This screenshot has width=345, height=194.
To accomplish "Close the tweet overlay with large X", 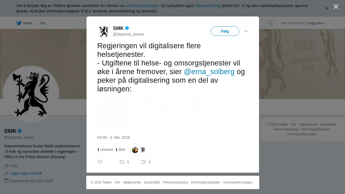I will click(x=336, y=6).
